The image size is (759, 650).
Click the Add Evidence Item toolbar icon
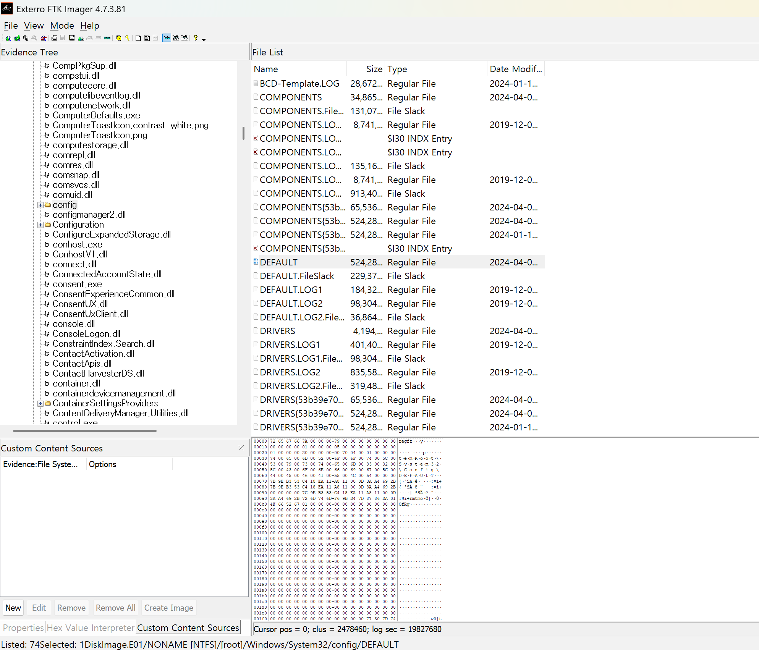tap(8, 38)
